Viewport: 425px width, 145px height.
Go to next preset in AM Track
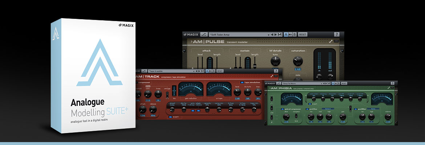click(x=199, y=71)
